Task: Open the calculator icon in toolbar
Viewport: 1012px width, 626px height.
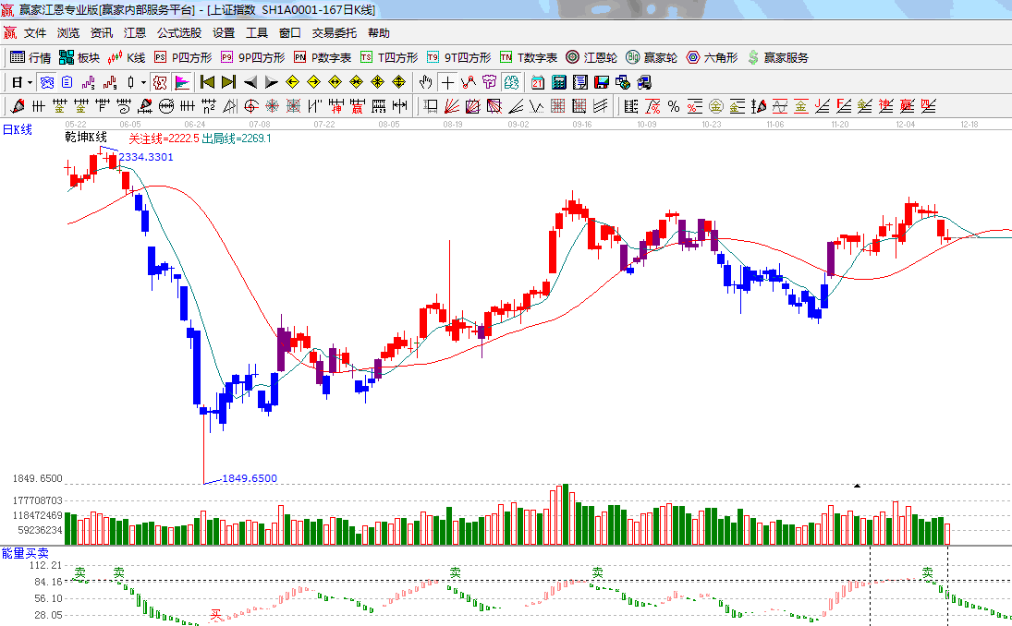Action: tap(558, 82)
